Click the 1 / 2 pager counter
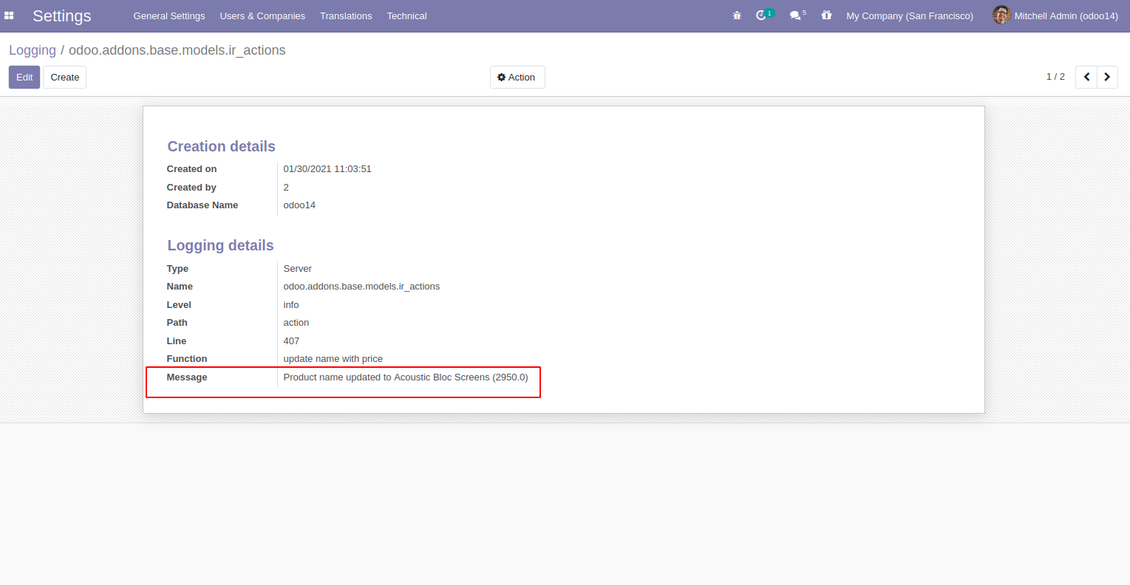This screenshot has width=1130, height=585. pyautogui.click(x=1055, y=77)
